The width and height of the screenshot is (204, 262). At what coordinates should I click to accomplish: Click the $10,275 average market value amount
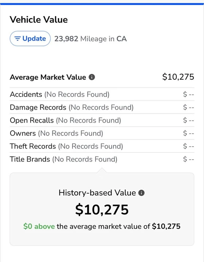pos(178,77)
